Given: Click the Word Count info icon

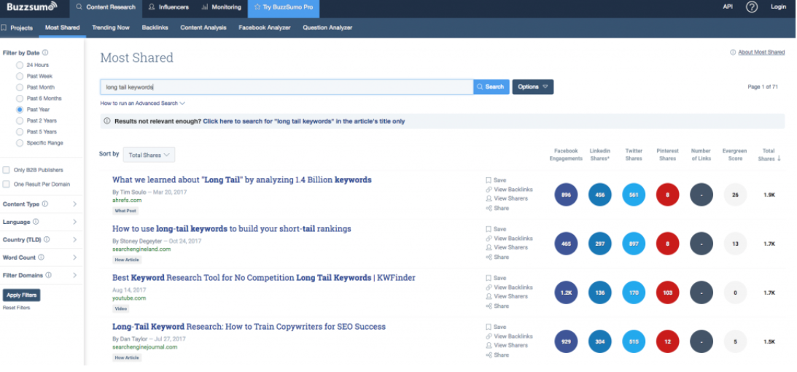Looking at the screenshot, I should (x=41, y=257).
